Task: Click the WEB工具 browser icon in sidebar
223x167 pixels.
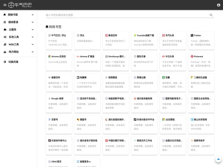Action: 5,45
